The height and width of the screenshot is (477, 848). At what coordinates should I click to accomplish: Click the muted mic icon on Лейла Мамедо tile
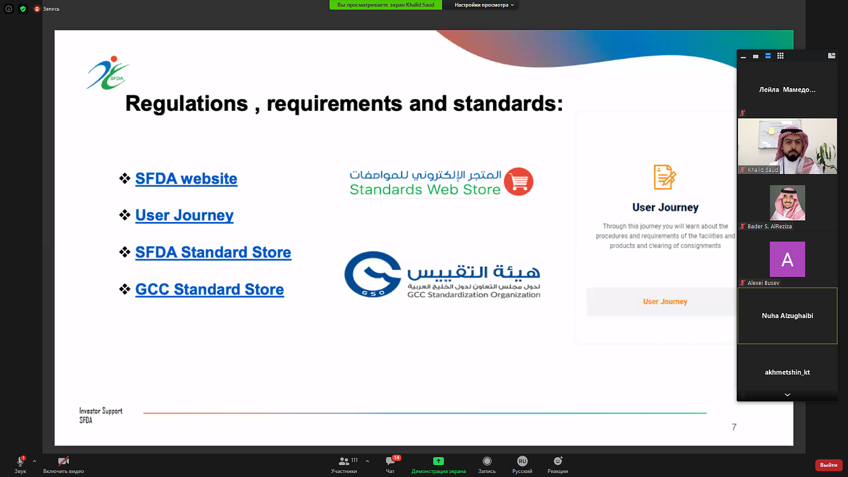click(742, 113)
